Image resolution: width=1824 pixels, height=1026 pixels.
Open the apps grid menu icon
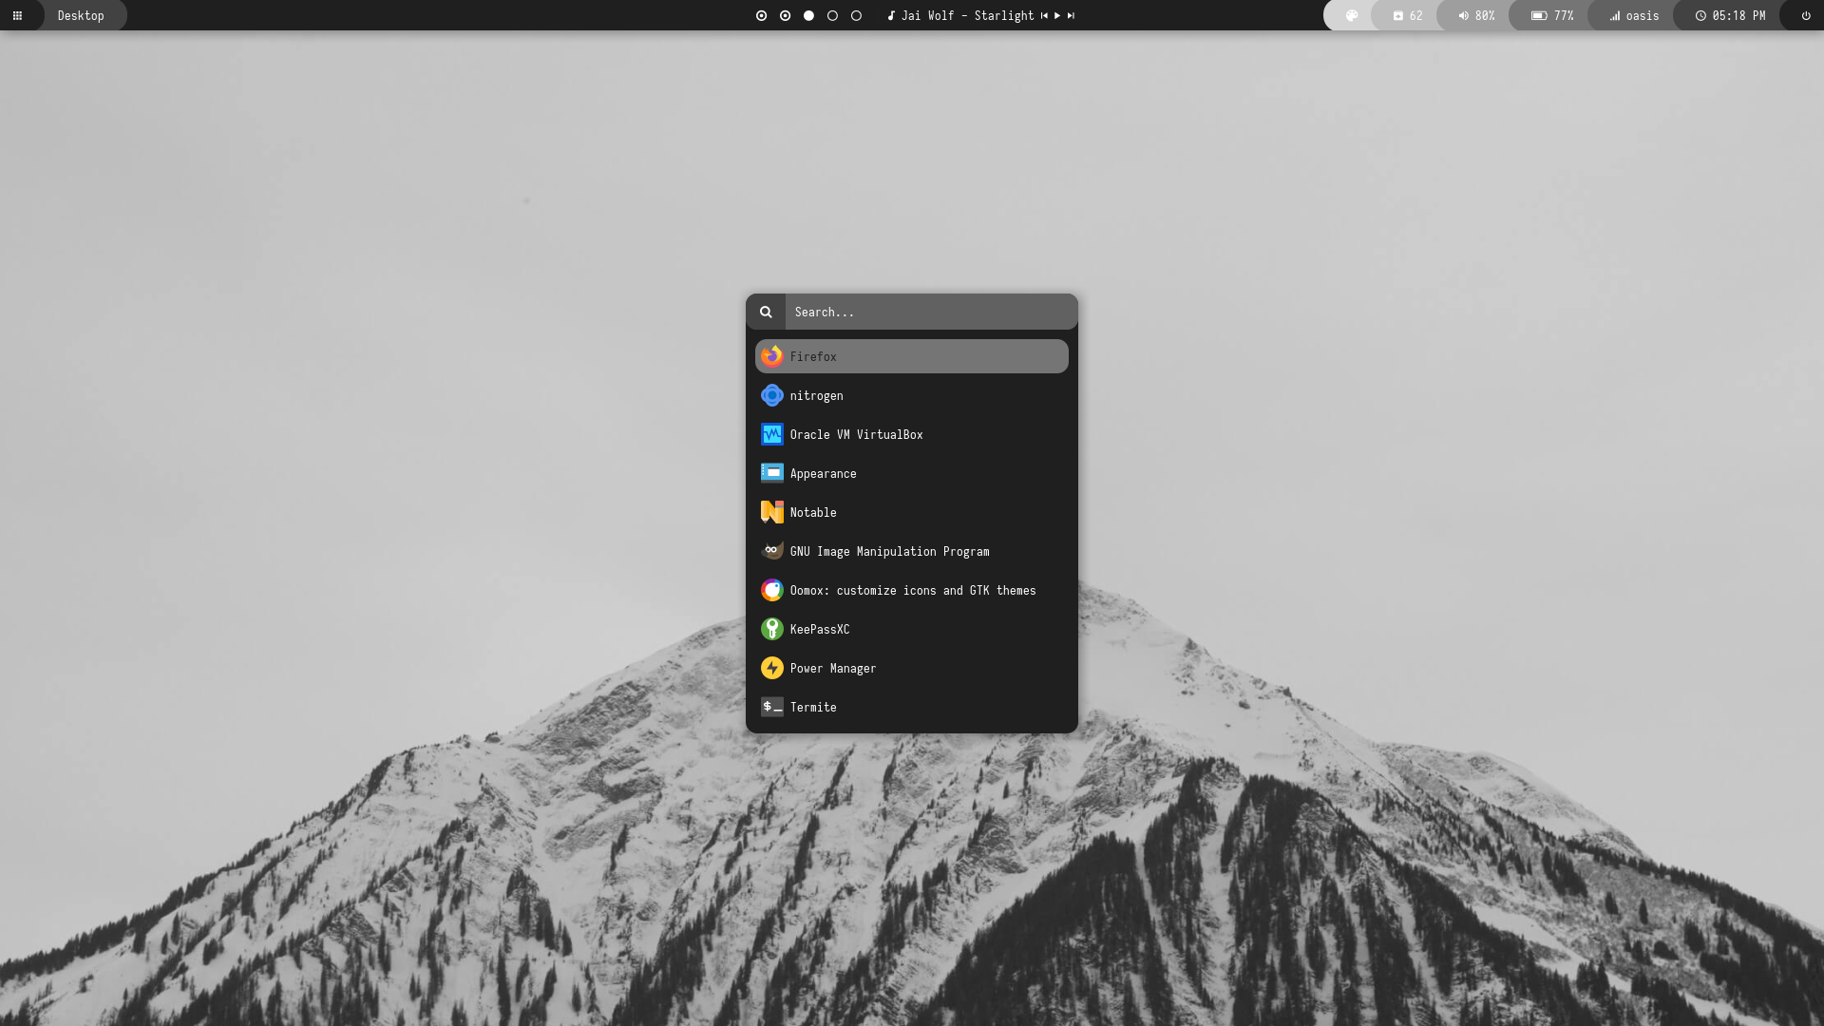17,15
